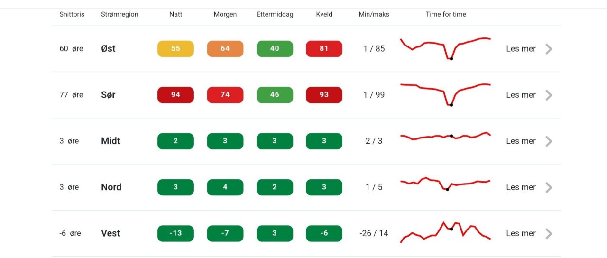Open the Vest hourly price sparkline chart

[x=445, y=232]
